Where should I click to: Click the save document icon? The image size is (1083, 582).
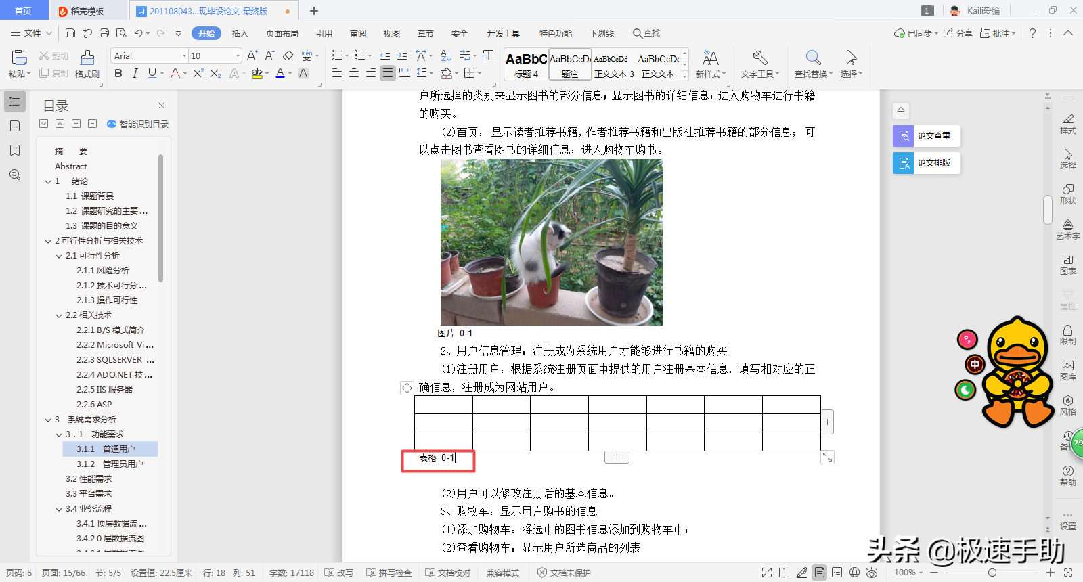[70, 32]
